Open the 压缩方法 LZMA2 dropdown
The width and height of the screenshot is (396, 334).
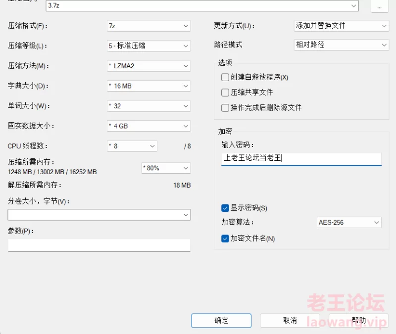point(149,66)
